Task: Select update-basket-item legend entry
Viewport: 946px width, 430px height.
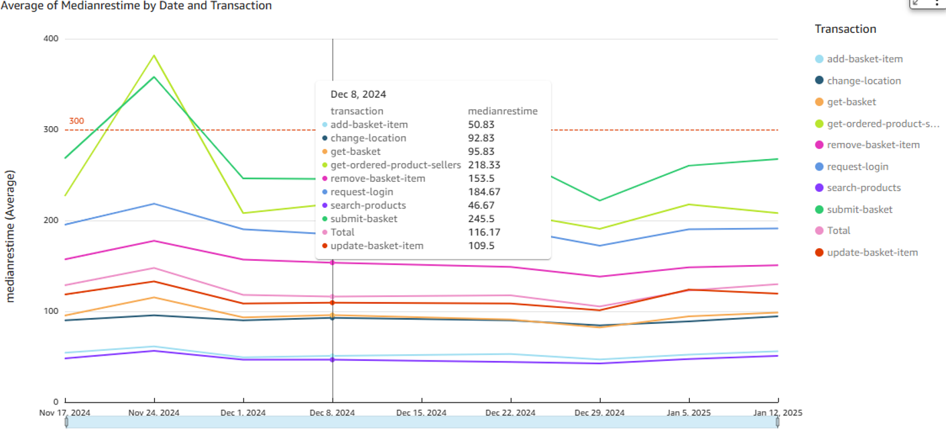Action: (872, 252)
